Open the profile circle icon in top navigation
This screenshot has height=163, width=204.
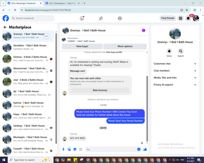pyautogui.click(x=120, y=18)
